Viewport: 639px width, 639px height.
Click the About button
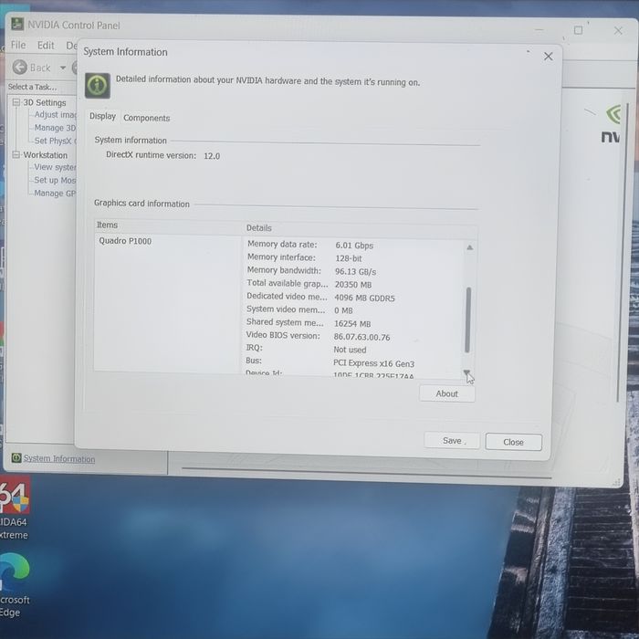pyautogui.click(x=446, y=393)
